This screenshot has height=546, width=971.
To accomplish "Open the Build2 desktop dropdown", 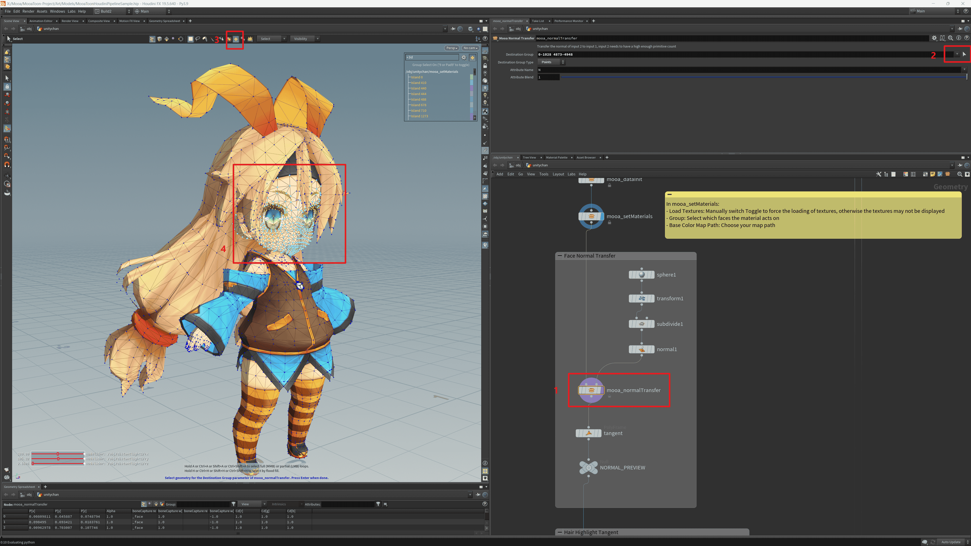I will (112, 11).
